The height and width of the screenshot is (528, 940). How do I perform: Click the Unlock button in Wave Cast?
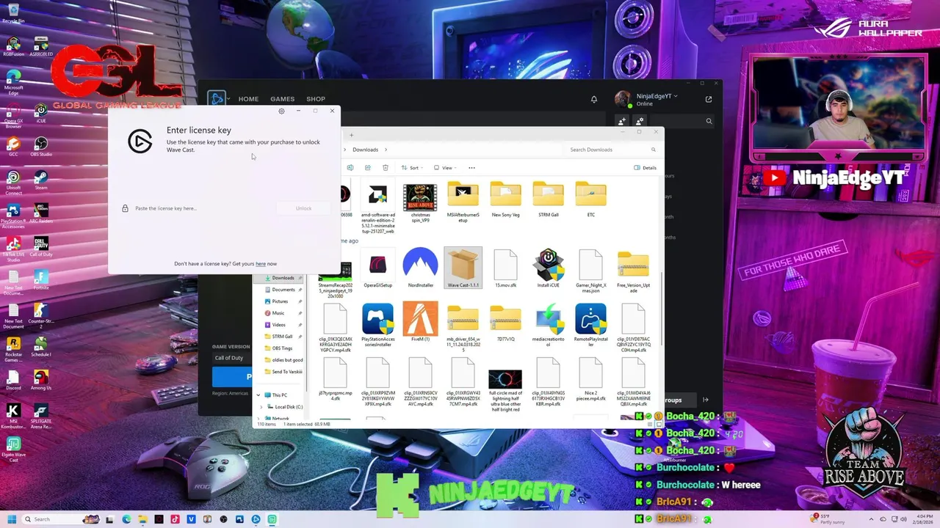303,208
